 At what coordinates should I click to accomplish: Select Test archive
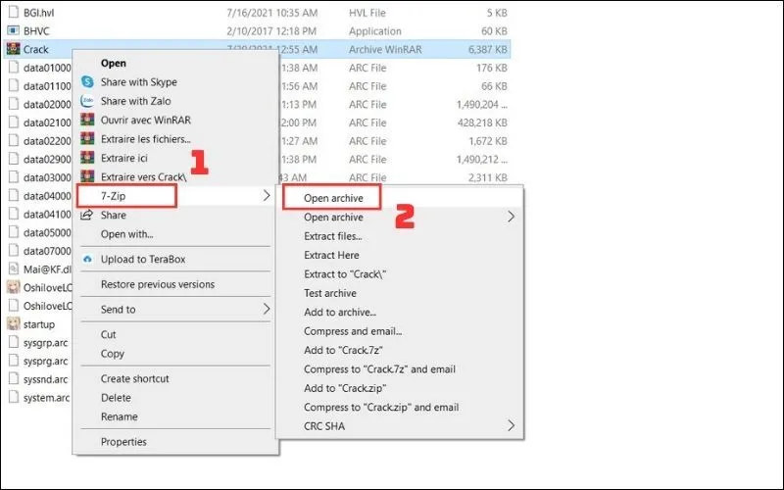pos(330,293)
